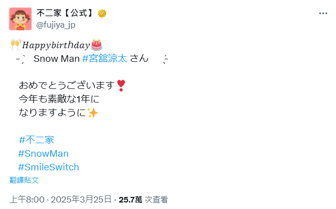Follow the #SnowMan hashtag link
Screen dimensions: 336x209
(x=43, y=154)
